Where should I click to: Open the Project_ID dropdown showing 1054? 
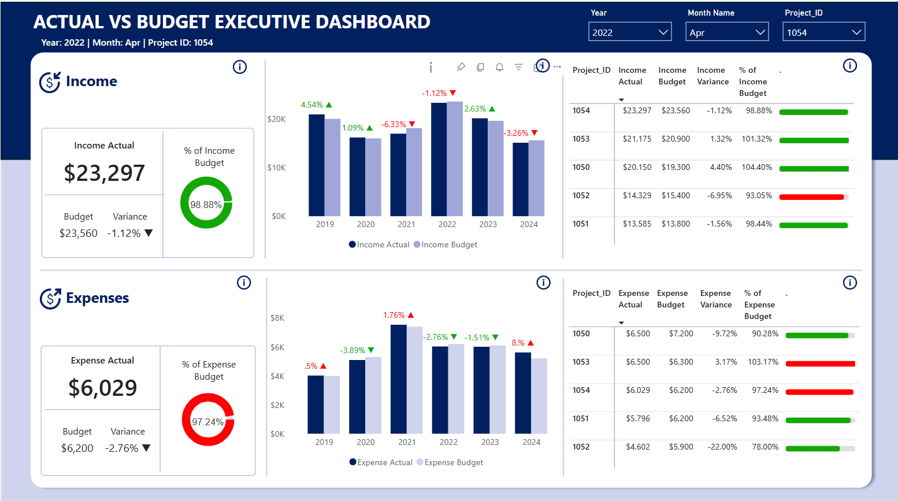823,32
